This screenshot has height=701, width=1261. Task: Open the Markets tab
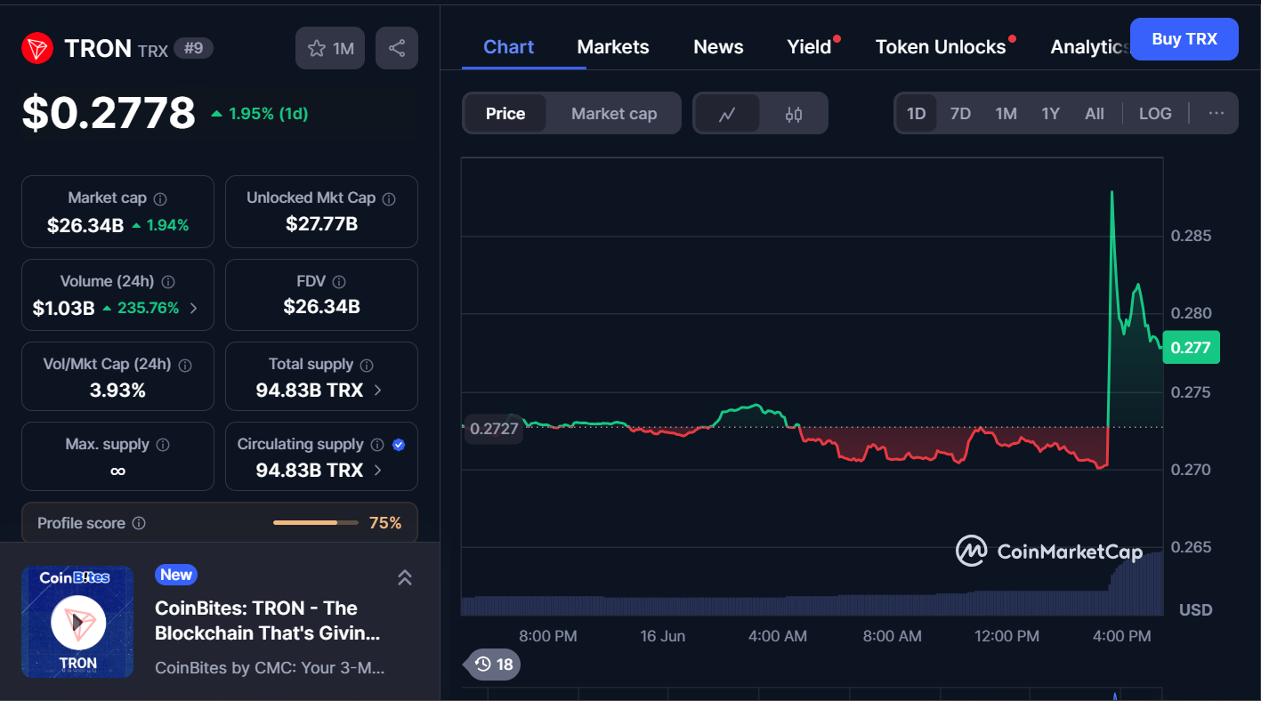click(613, 47)
